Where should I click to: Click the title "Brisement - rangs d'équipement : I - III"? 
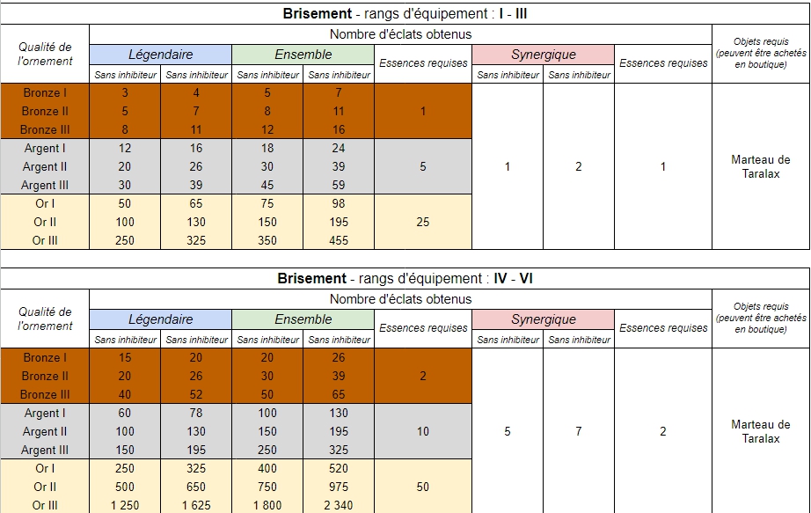click(x=405, y=13)
